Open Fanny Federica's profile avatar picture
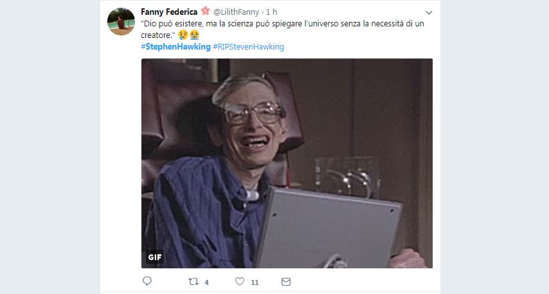 121,22
